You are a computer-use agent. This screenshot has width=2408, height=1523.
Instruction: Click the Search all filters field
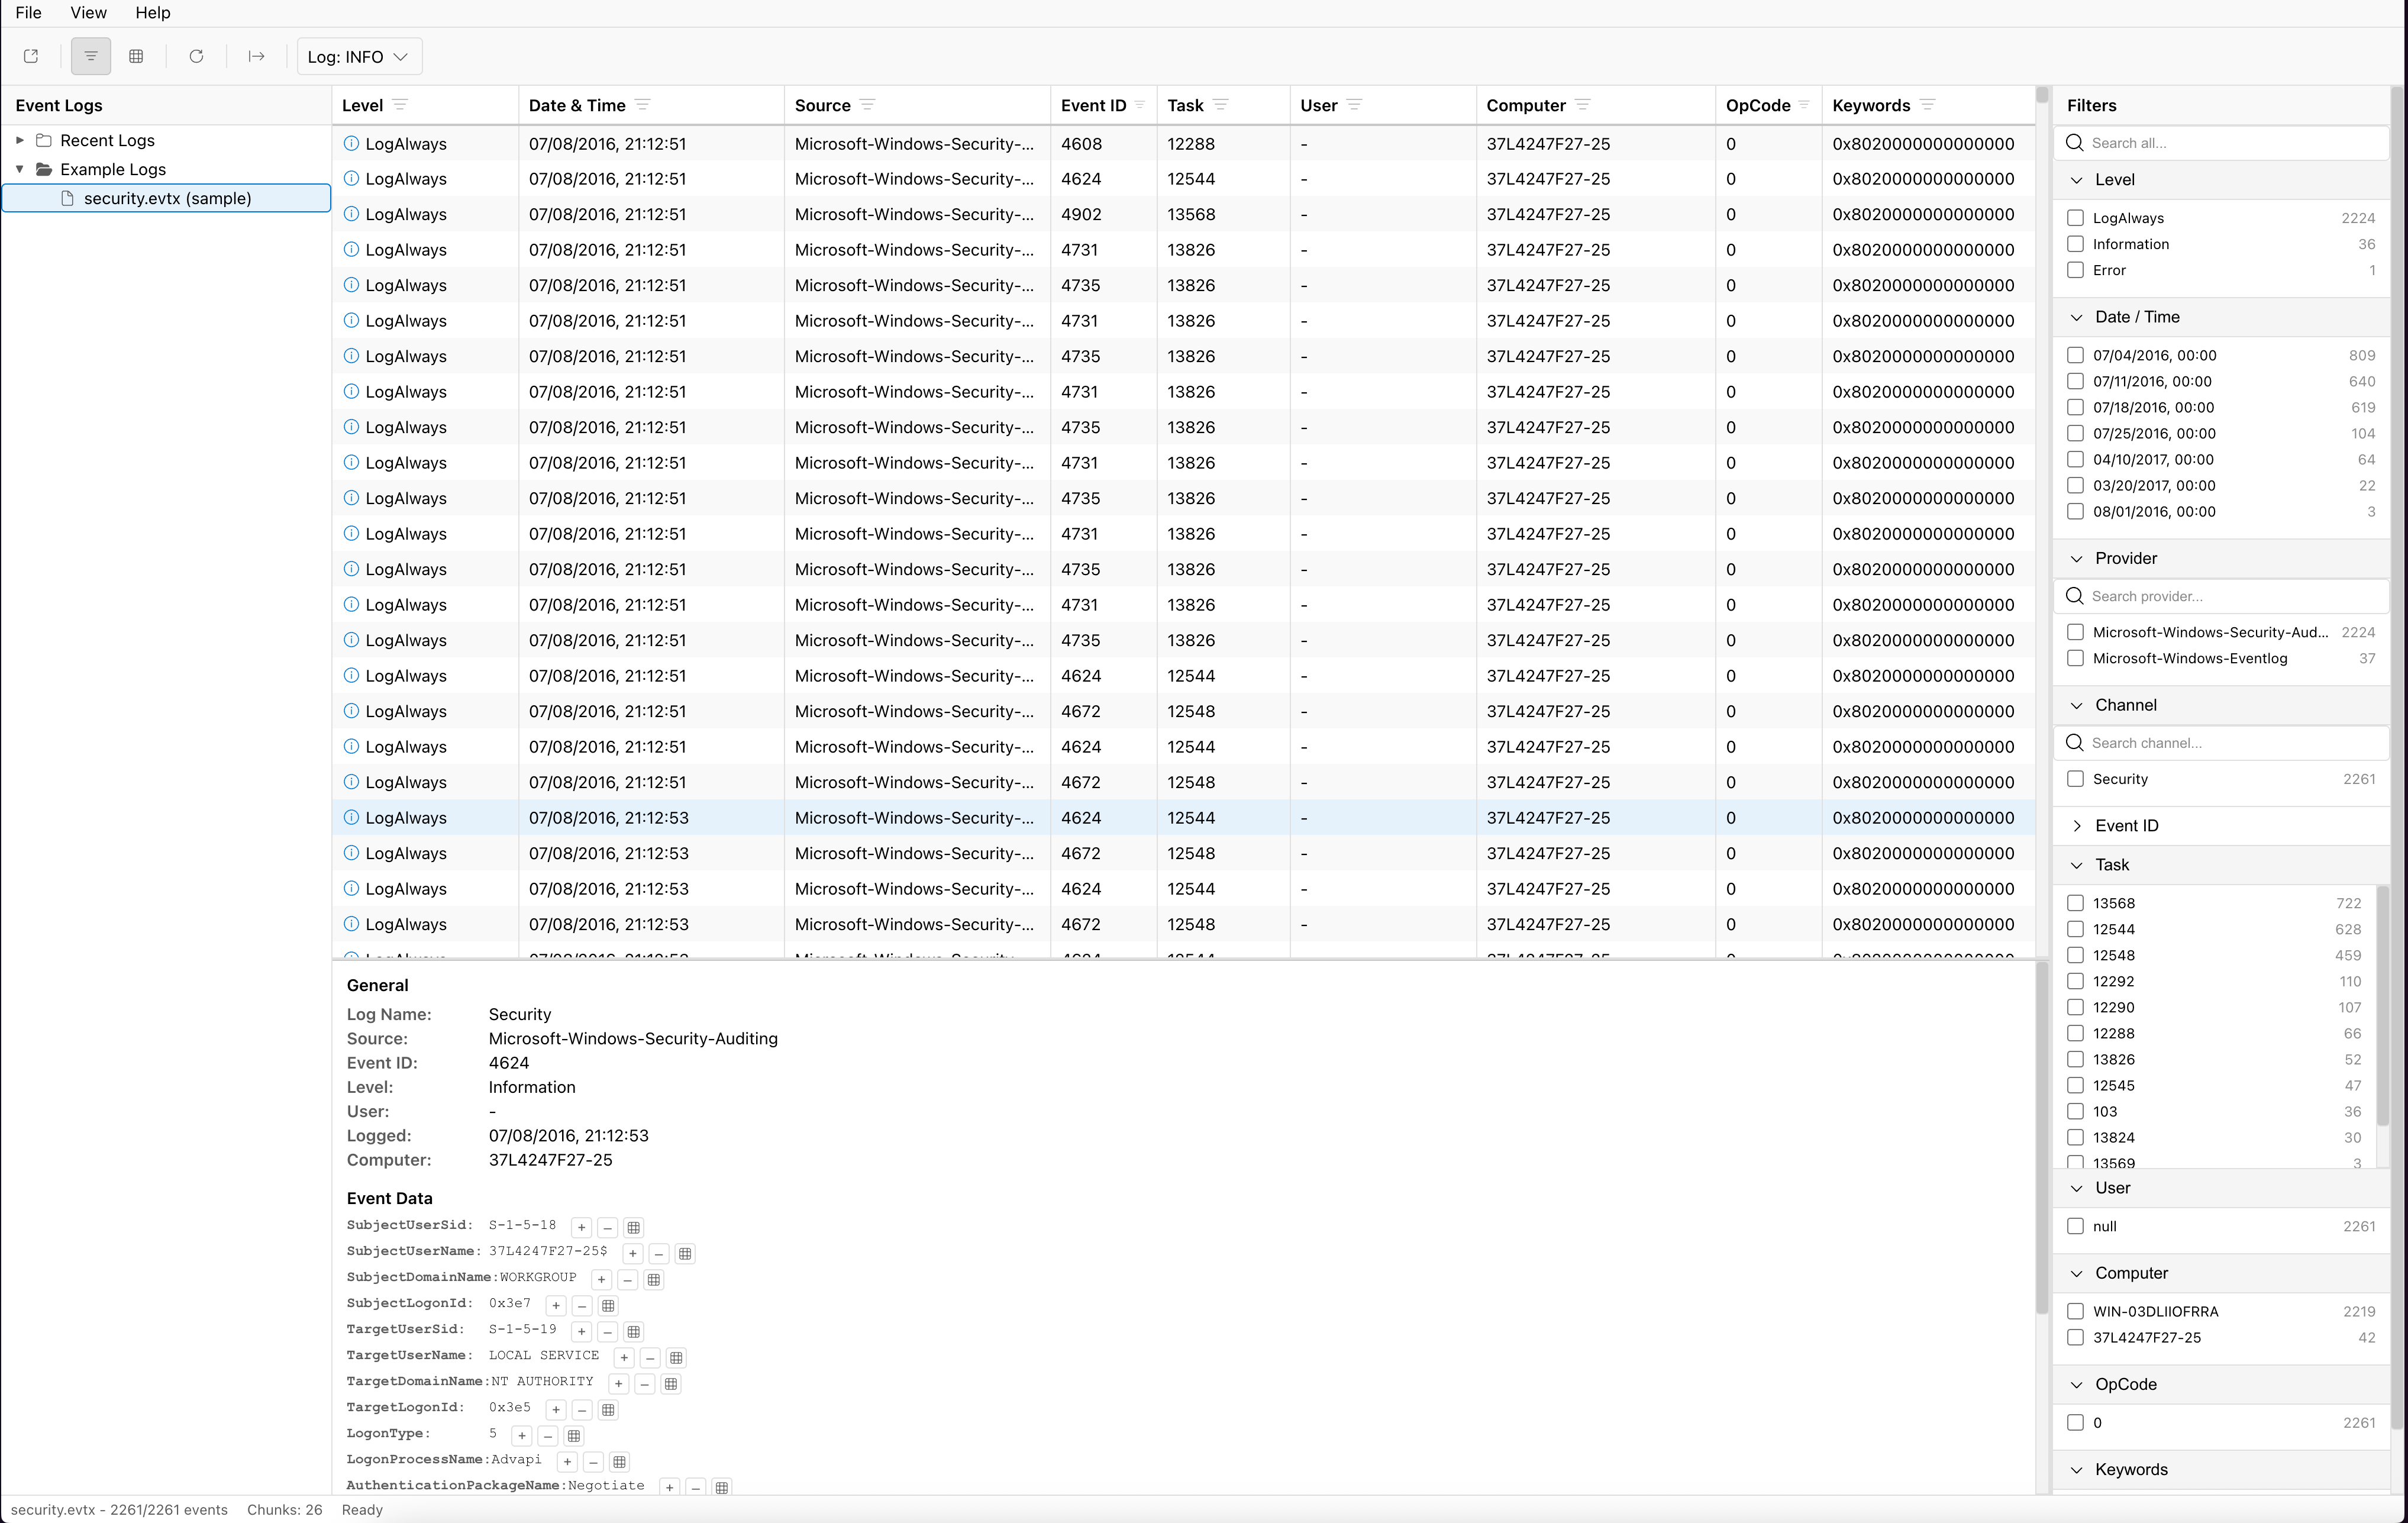2221,143
